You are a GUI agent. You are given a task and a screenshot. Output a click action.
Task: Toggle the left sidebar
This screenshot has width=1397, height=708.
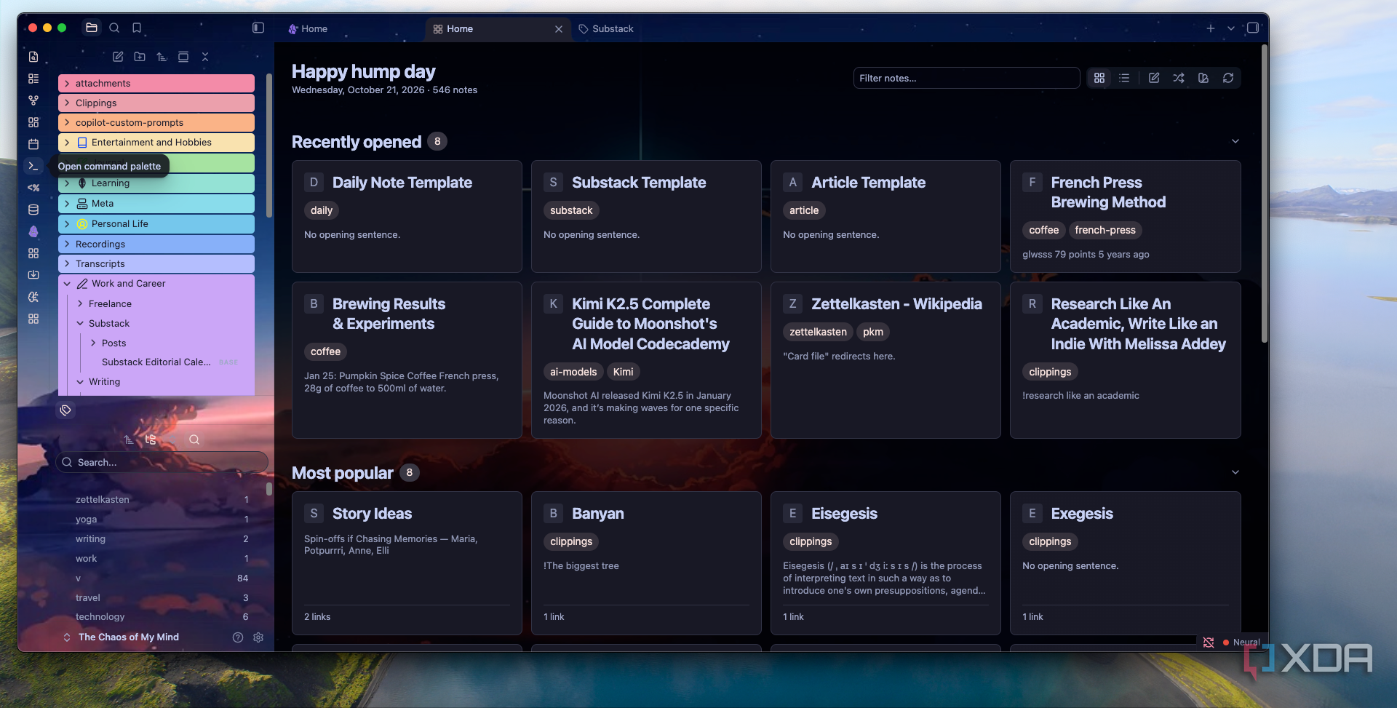pyautogui.click(x=258, y=28)
